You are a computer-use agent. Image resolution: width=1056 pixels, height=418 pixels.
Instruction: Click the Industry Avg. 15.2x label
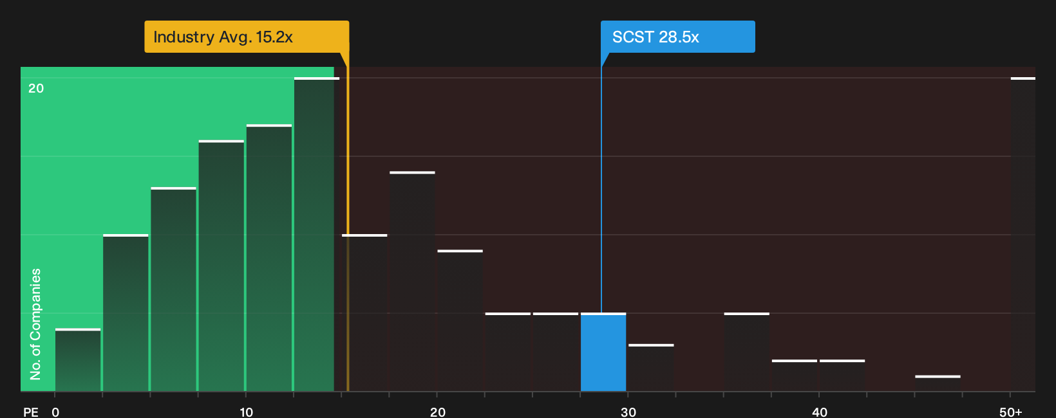(247, 37)
